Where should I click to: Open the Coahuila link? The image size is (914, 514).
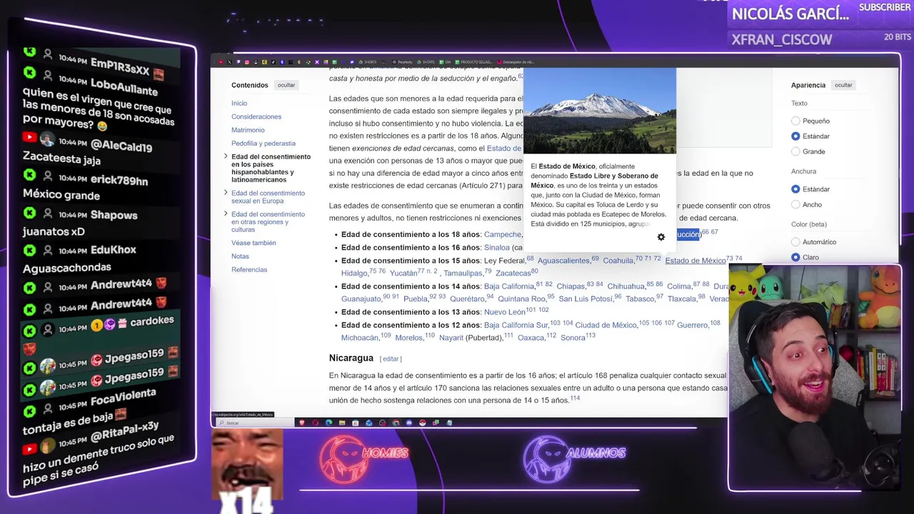click(x=618, y=261)
